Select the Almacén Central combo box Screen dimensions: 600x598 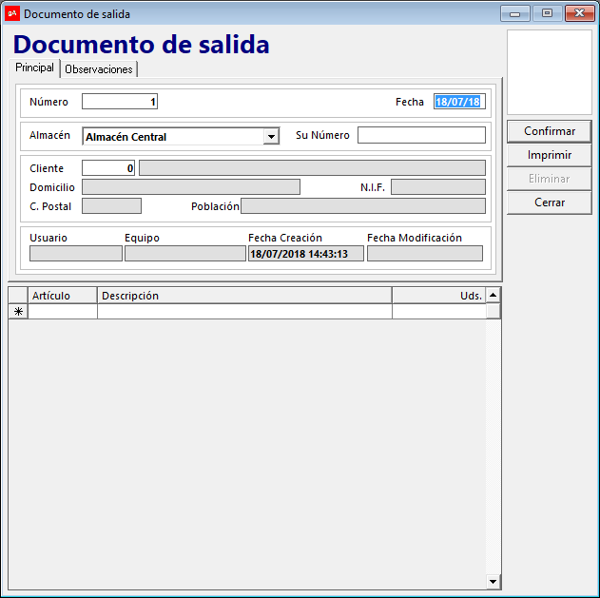(x=173, y=137)
